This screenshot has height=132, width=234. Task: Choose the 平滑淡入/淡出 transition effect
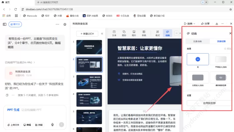[x=221, y=59]
